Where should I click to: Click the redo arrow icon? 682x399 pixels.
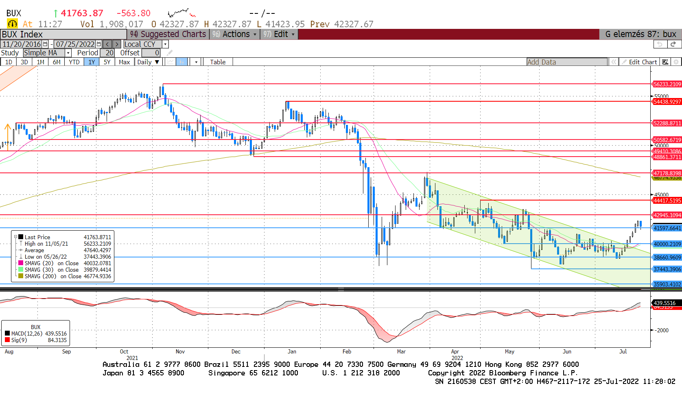pos(673,44)
